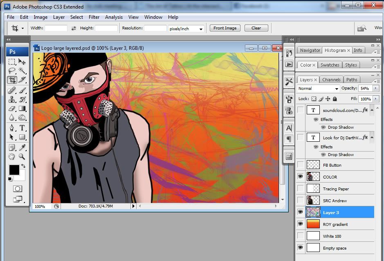Switch to the Swatches tab

coord(330,65)
